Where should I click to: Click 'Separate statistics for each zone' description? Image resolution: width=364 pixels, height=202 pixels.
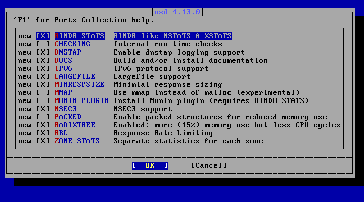[x=189, y=141]
